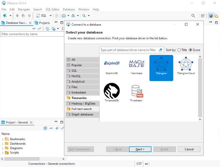Switch to the Projects tab

[42, 23]
